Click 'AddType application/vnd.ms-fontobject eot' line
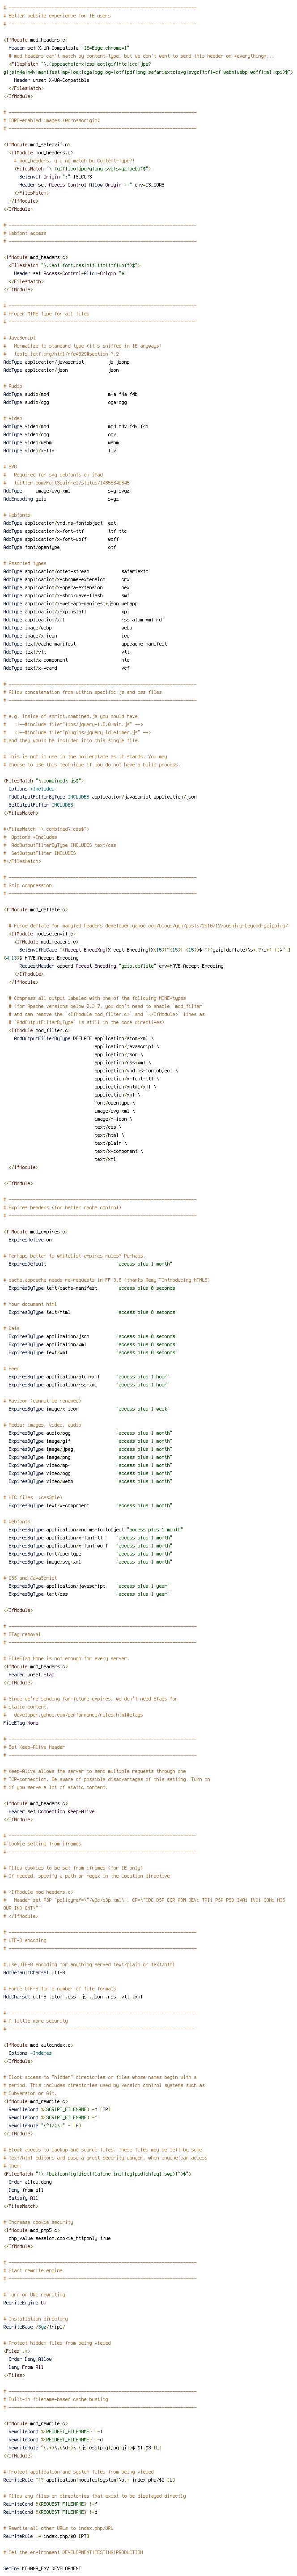This screenshot has width=297, height=2576. pyautogui.click(x=59, y=523)
